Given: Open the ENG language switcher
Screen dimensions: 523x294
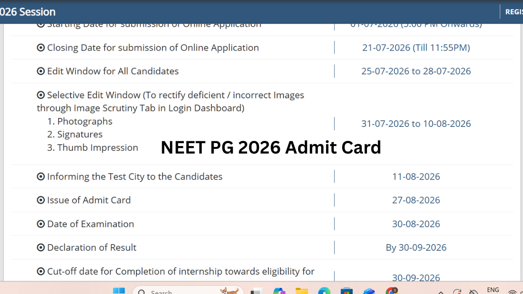Looking at the screenshot, I should (x=493, y=290).
